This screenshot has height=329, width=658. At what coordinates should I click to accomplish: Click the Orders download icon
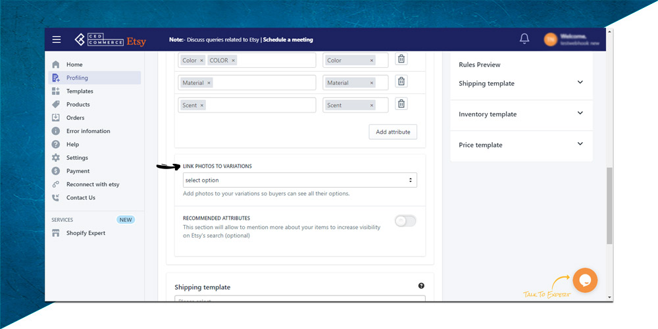pos(56,118)
